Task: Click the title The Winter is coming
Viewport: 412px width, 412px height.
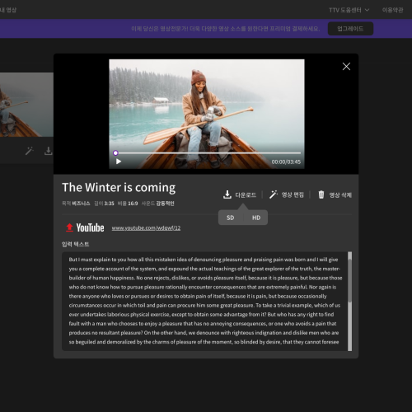Action: pos(119,187)
